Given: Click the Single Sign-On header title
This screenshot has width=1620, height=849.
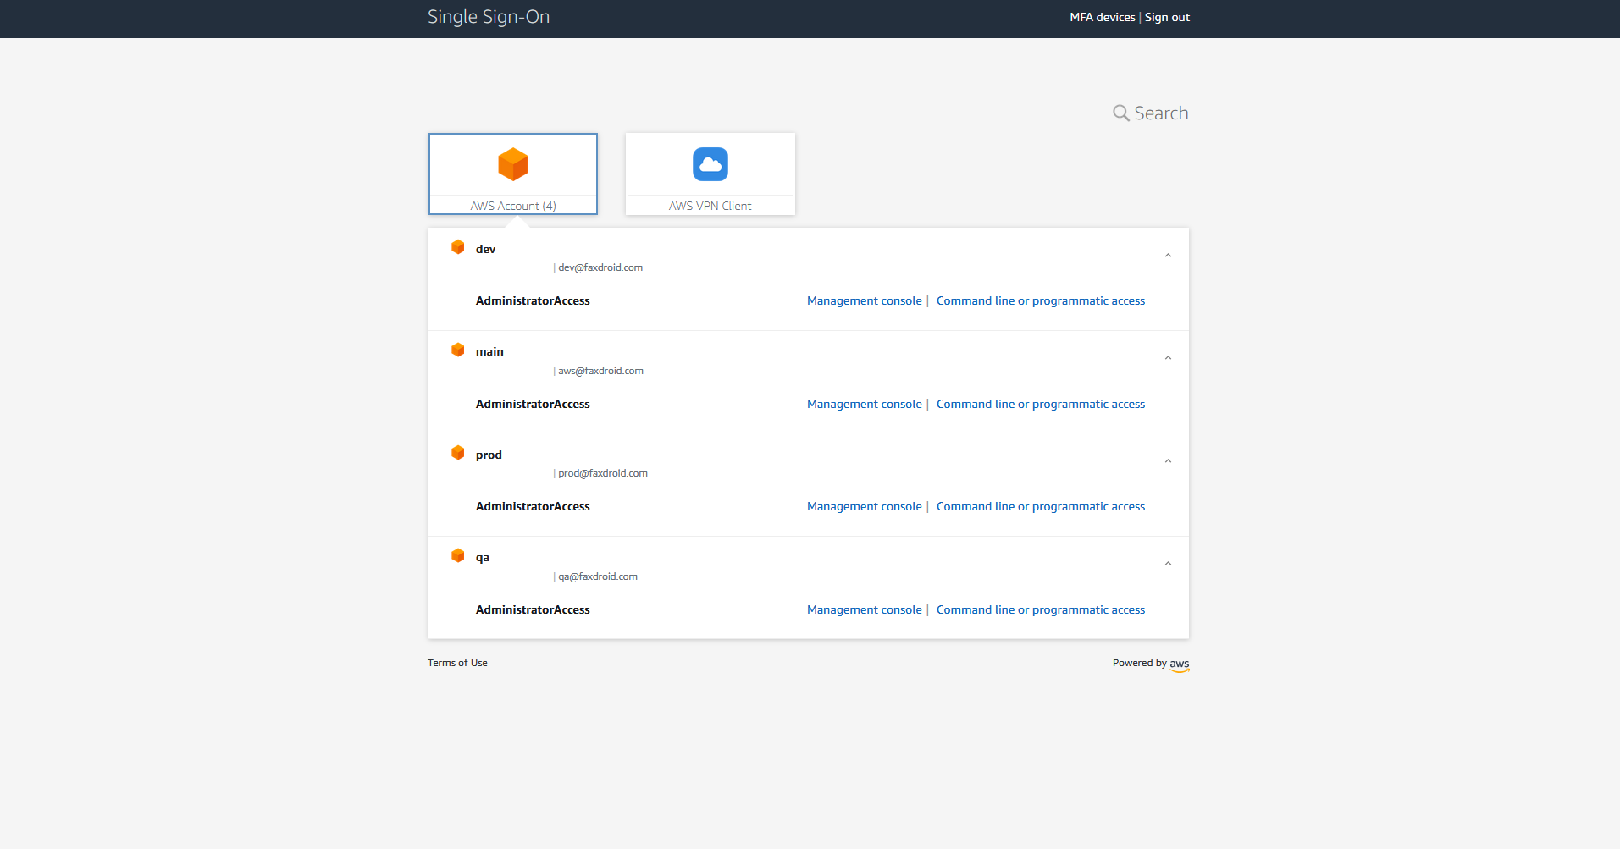Looking at the screenshot, I should point(489,17).
